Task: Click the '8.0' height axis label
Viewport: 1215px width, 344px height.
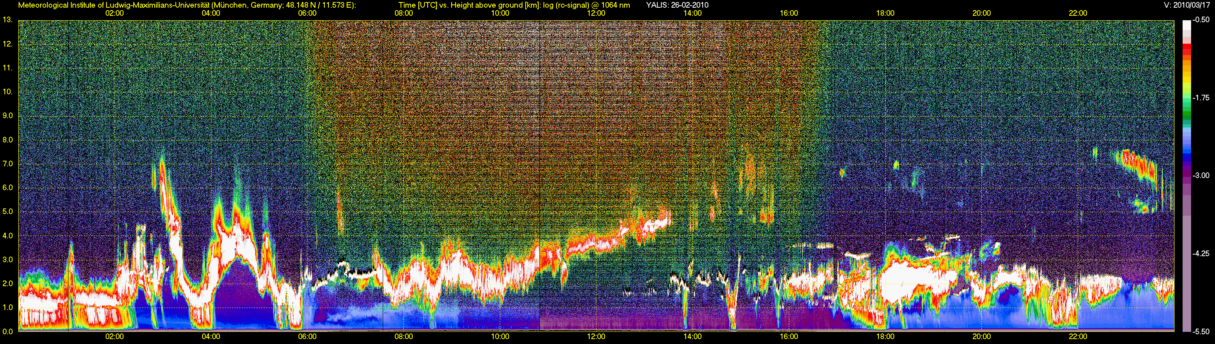Action: 7,140
